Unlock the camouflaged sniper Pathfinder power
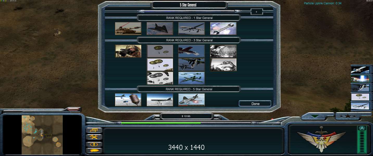The image size is (373, 156). tap(128, 51)
